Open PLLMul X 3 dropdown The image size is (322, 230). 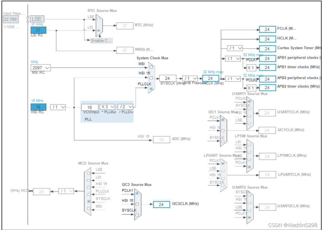pyautogui.click(x=108, y=107)
